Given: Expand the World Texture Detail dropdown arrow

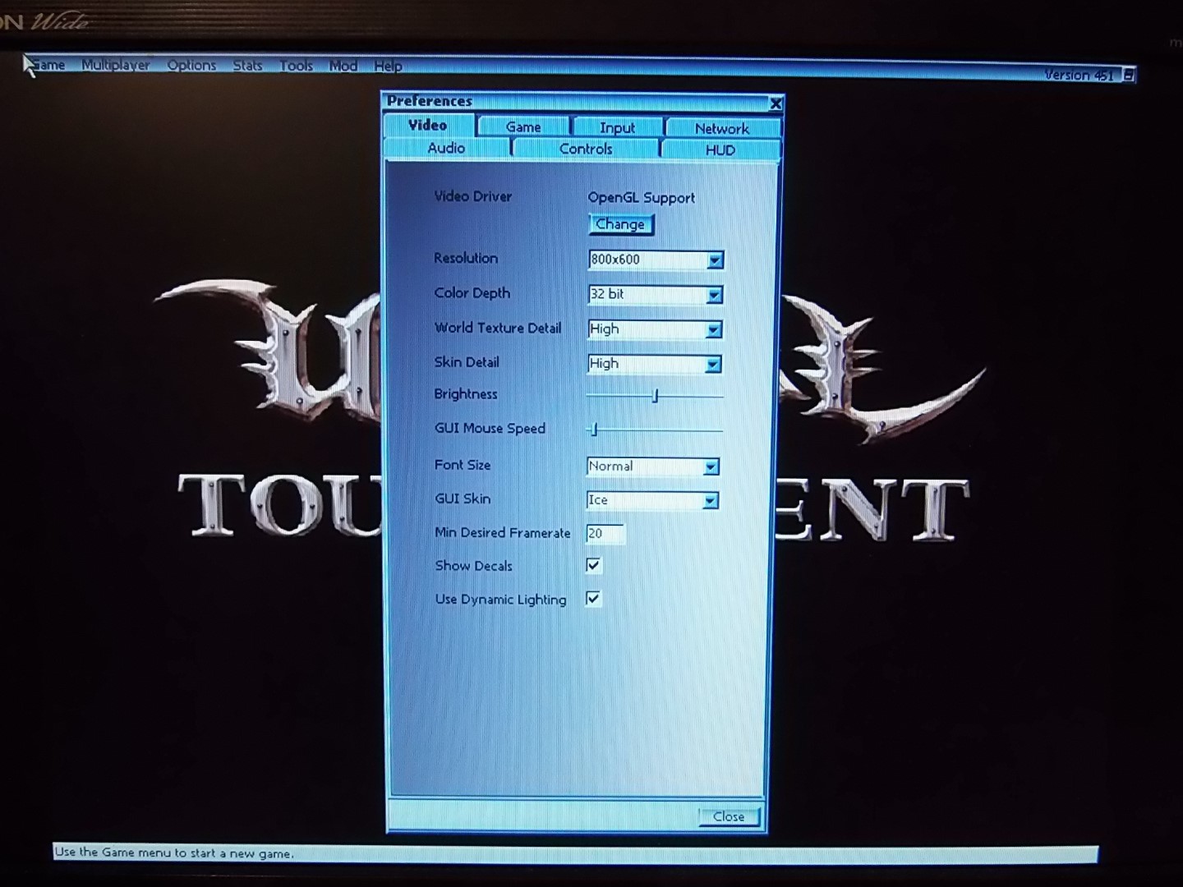Looking at the screenshot, I should point(713,329).
